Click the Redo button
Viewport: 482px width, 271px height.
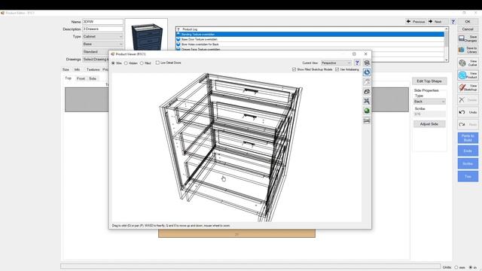(468, 124)
